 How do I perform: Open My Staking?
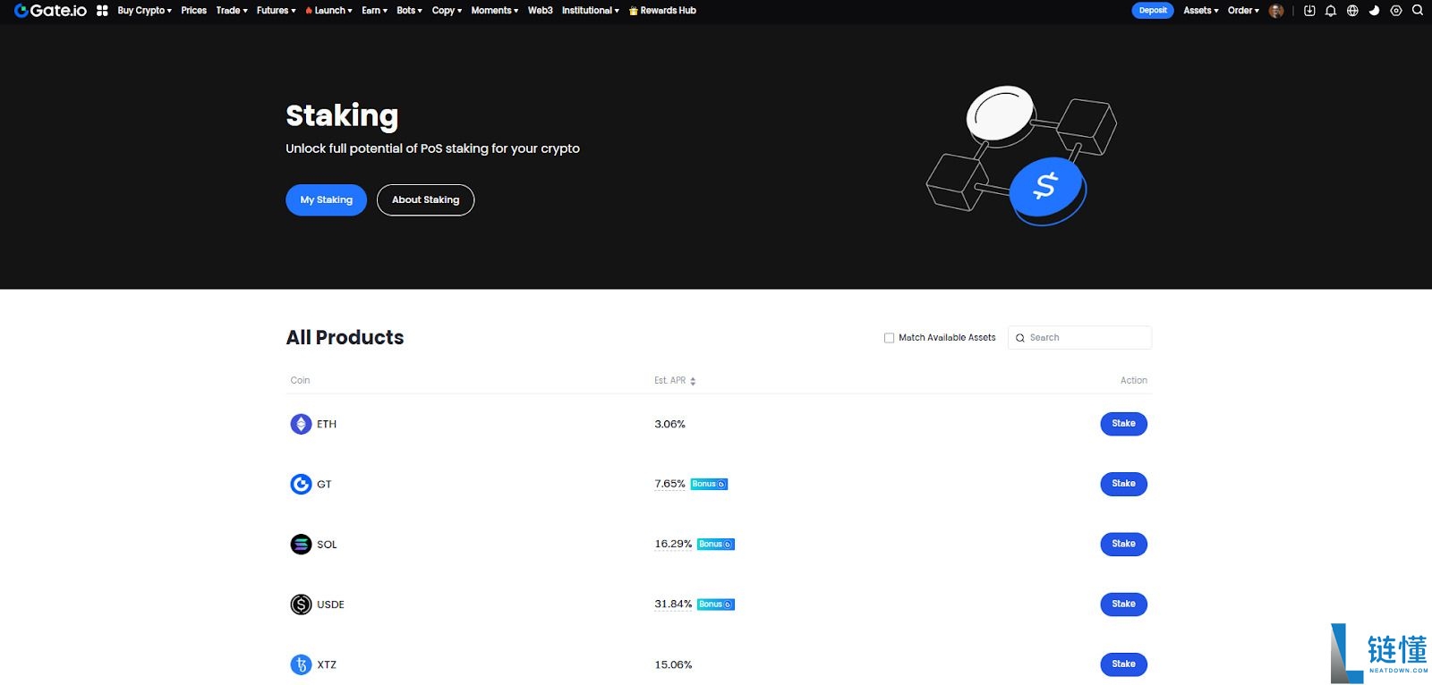click(326, 199)
